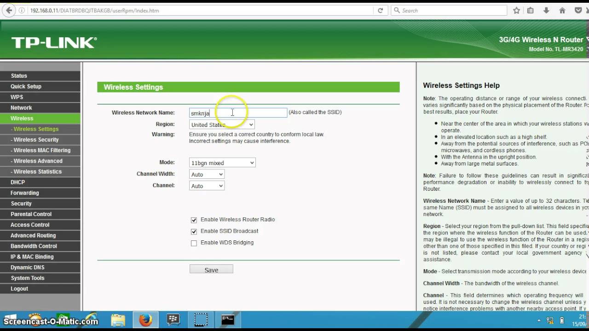Screen dimensions: 589x331
Task: Click the "(Also called the SSID)" note
Action: [x=315, y=112]
